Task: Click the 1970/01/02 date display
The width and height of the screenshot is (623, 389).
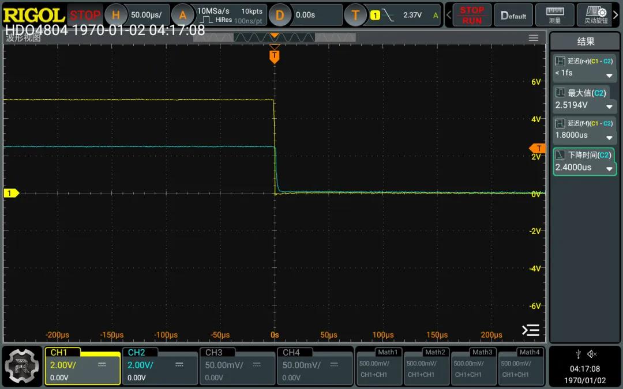Action: pyautogui.click(x=585, y=380)
